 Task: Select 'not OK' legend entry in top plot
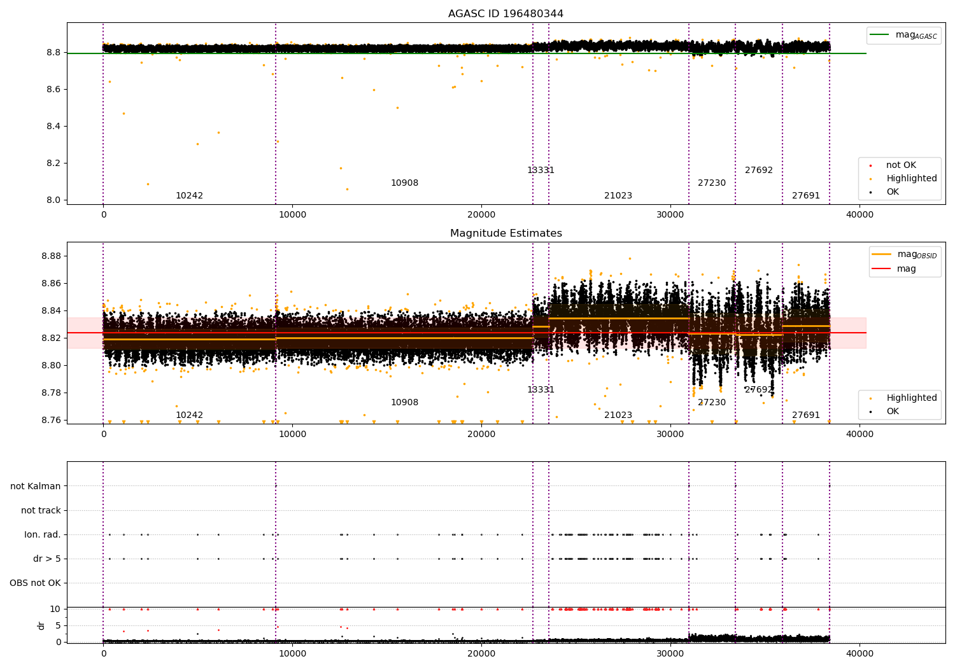[x=901, y=165]
